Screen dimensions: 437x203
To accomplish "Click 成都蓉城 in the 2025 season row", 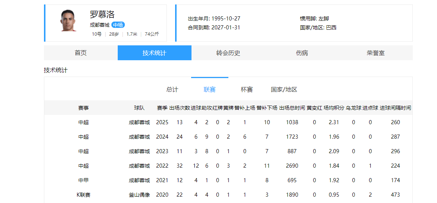I will 139,122.
